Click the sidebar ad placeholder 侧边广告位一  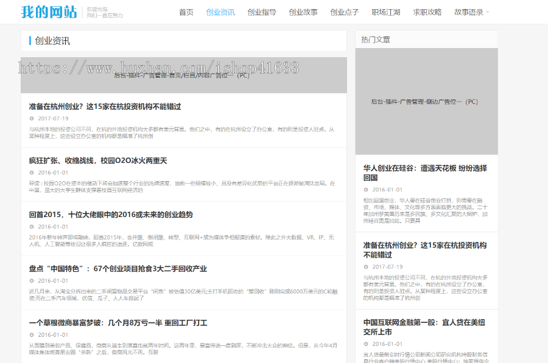(x=427, y=102)
